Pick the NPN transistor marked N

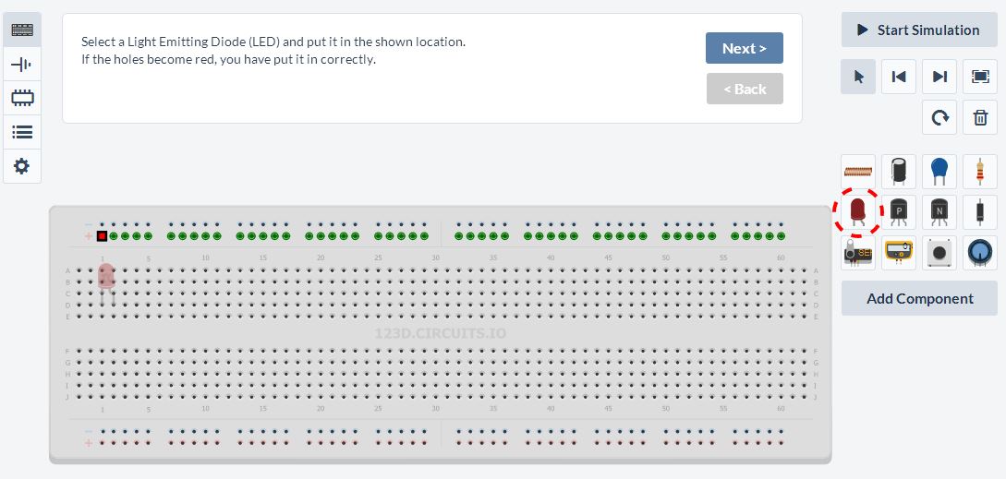939,212
